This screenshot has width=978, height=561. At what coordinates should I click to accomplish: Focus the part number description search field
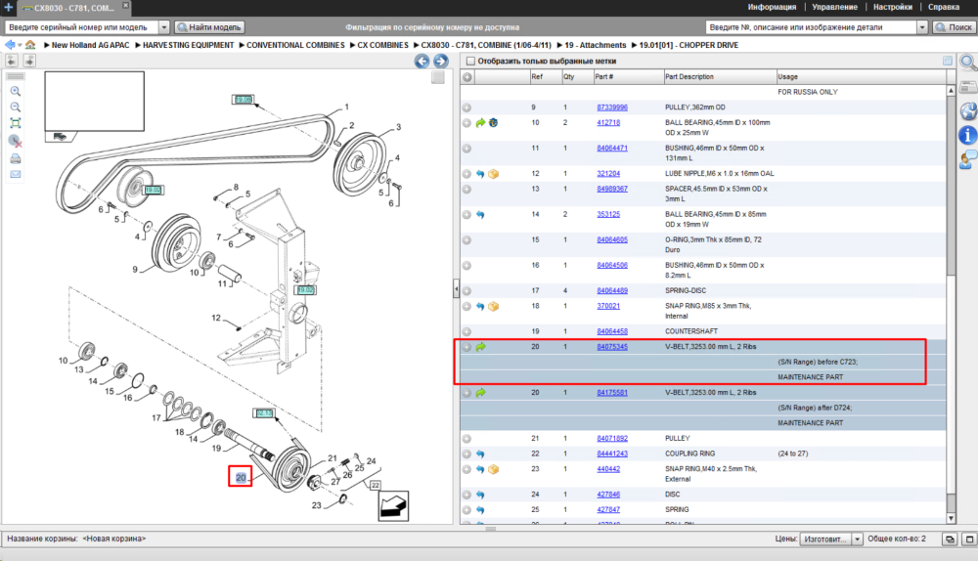click(x=811, y=27)
